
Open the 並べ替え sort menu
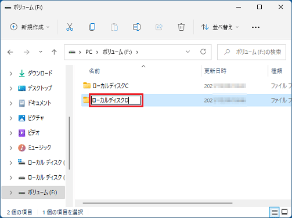pos(220,27)
